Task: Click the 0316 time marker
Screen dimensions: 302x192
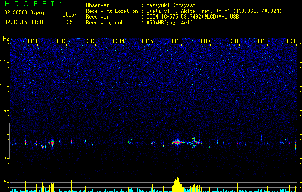Action: pos(176,41)
